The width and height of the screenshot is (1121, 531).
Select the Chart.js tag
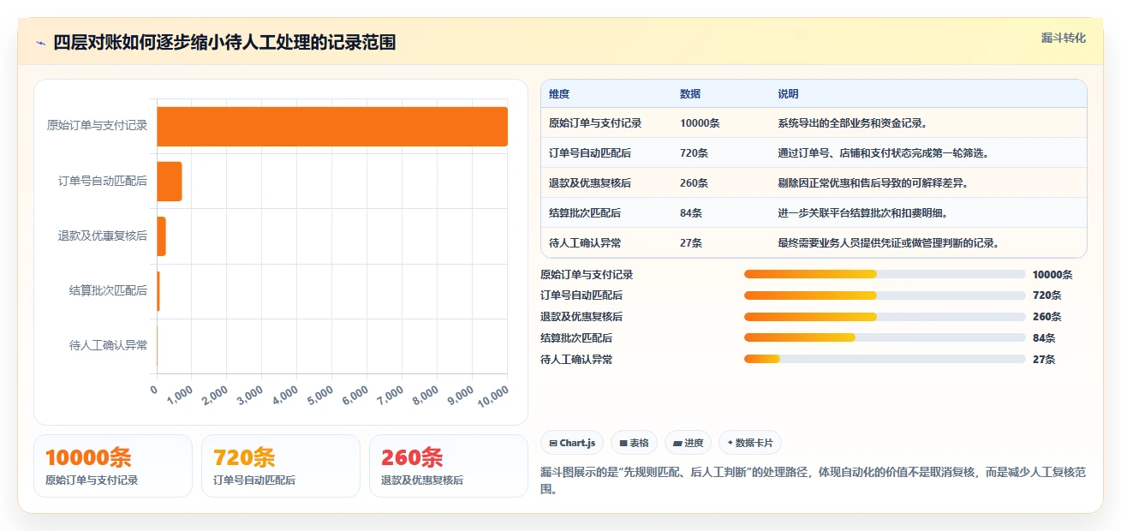pyautogui.click(x=572, y=443)
